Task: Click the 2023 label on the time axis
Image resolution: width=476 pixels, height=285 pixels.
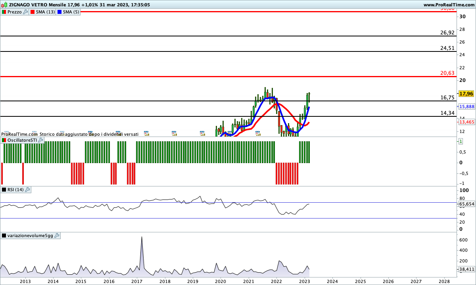Action: pyautogui.click(x=304, y=281)
